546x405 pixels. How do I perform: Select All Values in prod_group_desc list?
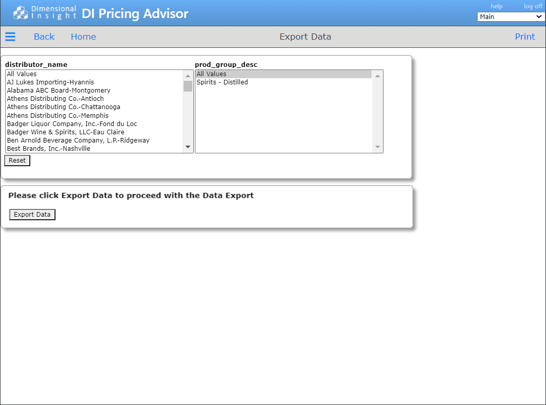pos(284,74)
